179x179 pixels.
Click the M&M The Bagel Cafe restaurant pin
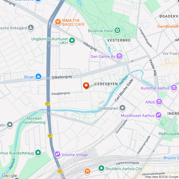58,22
